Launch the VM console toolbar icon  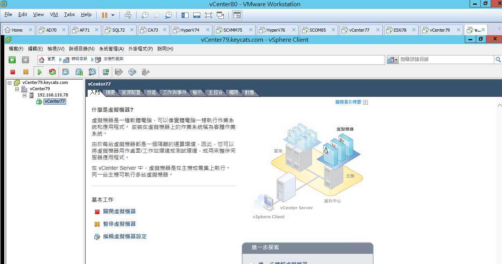[x=106, y=72]
